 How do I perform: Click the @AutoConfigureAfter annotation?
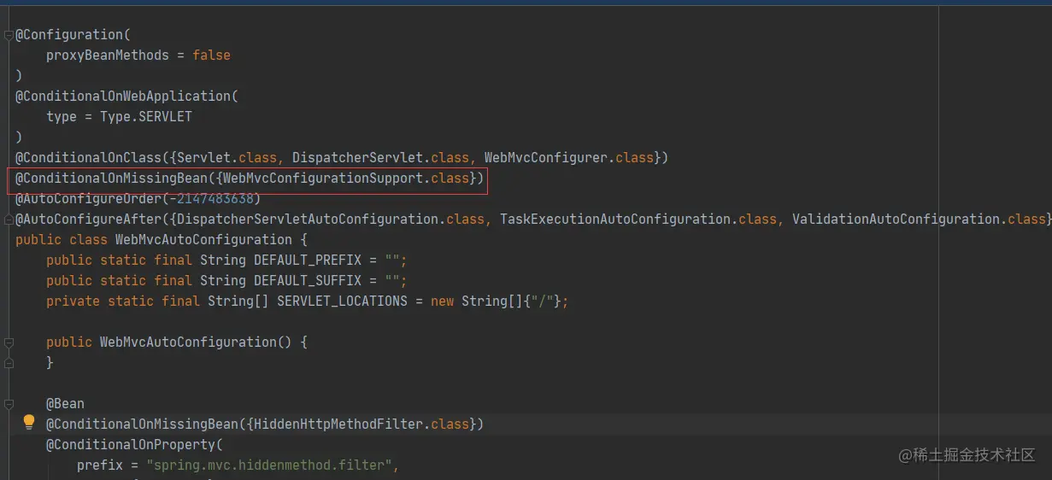tap(88, 220)
